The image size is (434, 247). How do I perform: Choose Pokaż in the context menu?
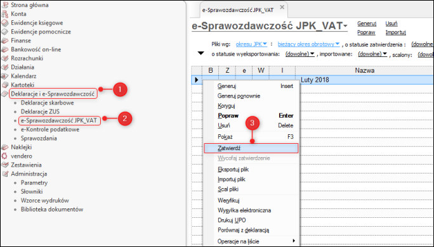(x=251, y=137)
